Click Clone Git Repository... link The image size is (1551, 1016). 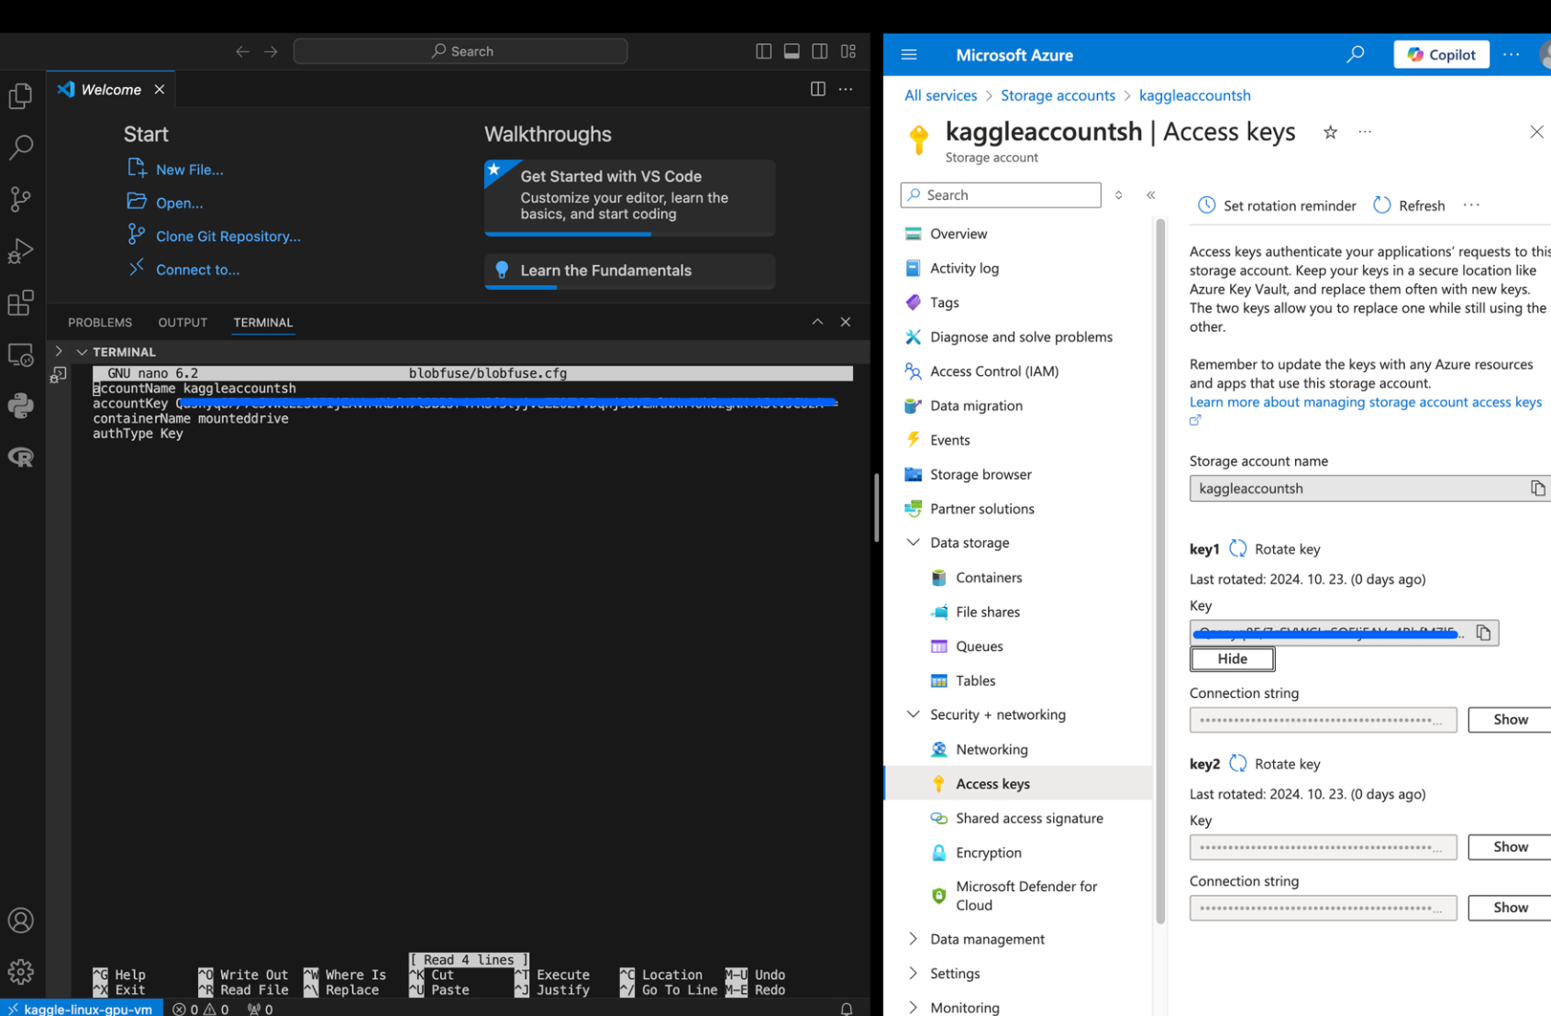click(x=227, y=236)
